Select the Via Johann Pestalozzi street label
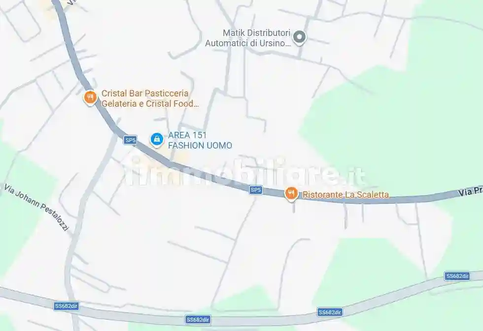Viewport: 483px width, 331px height. [36, 207]
